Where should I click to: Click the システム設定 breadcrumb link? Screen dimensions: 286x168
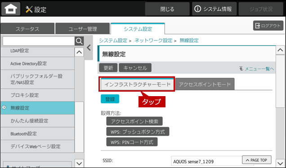pos(113,40)
